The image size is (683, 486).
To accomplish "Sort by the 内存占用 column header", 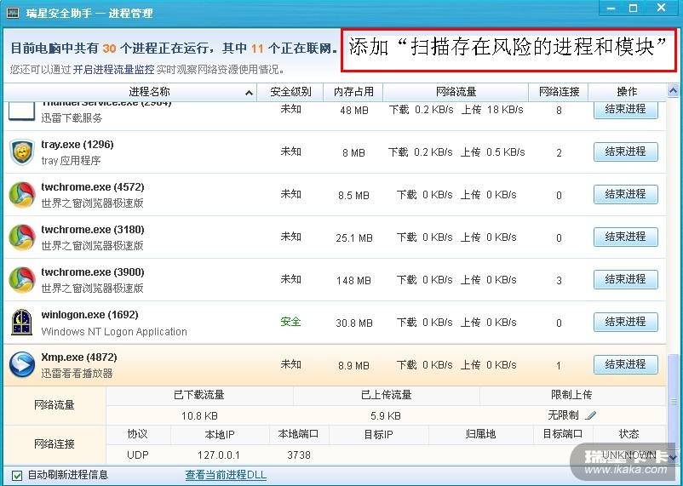I will click(x=353, y=92).
